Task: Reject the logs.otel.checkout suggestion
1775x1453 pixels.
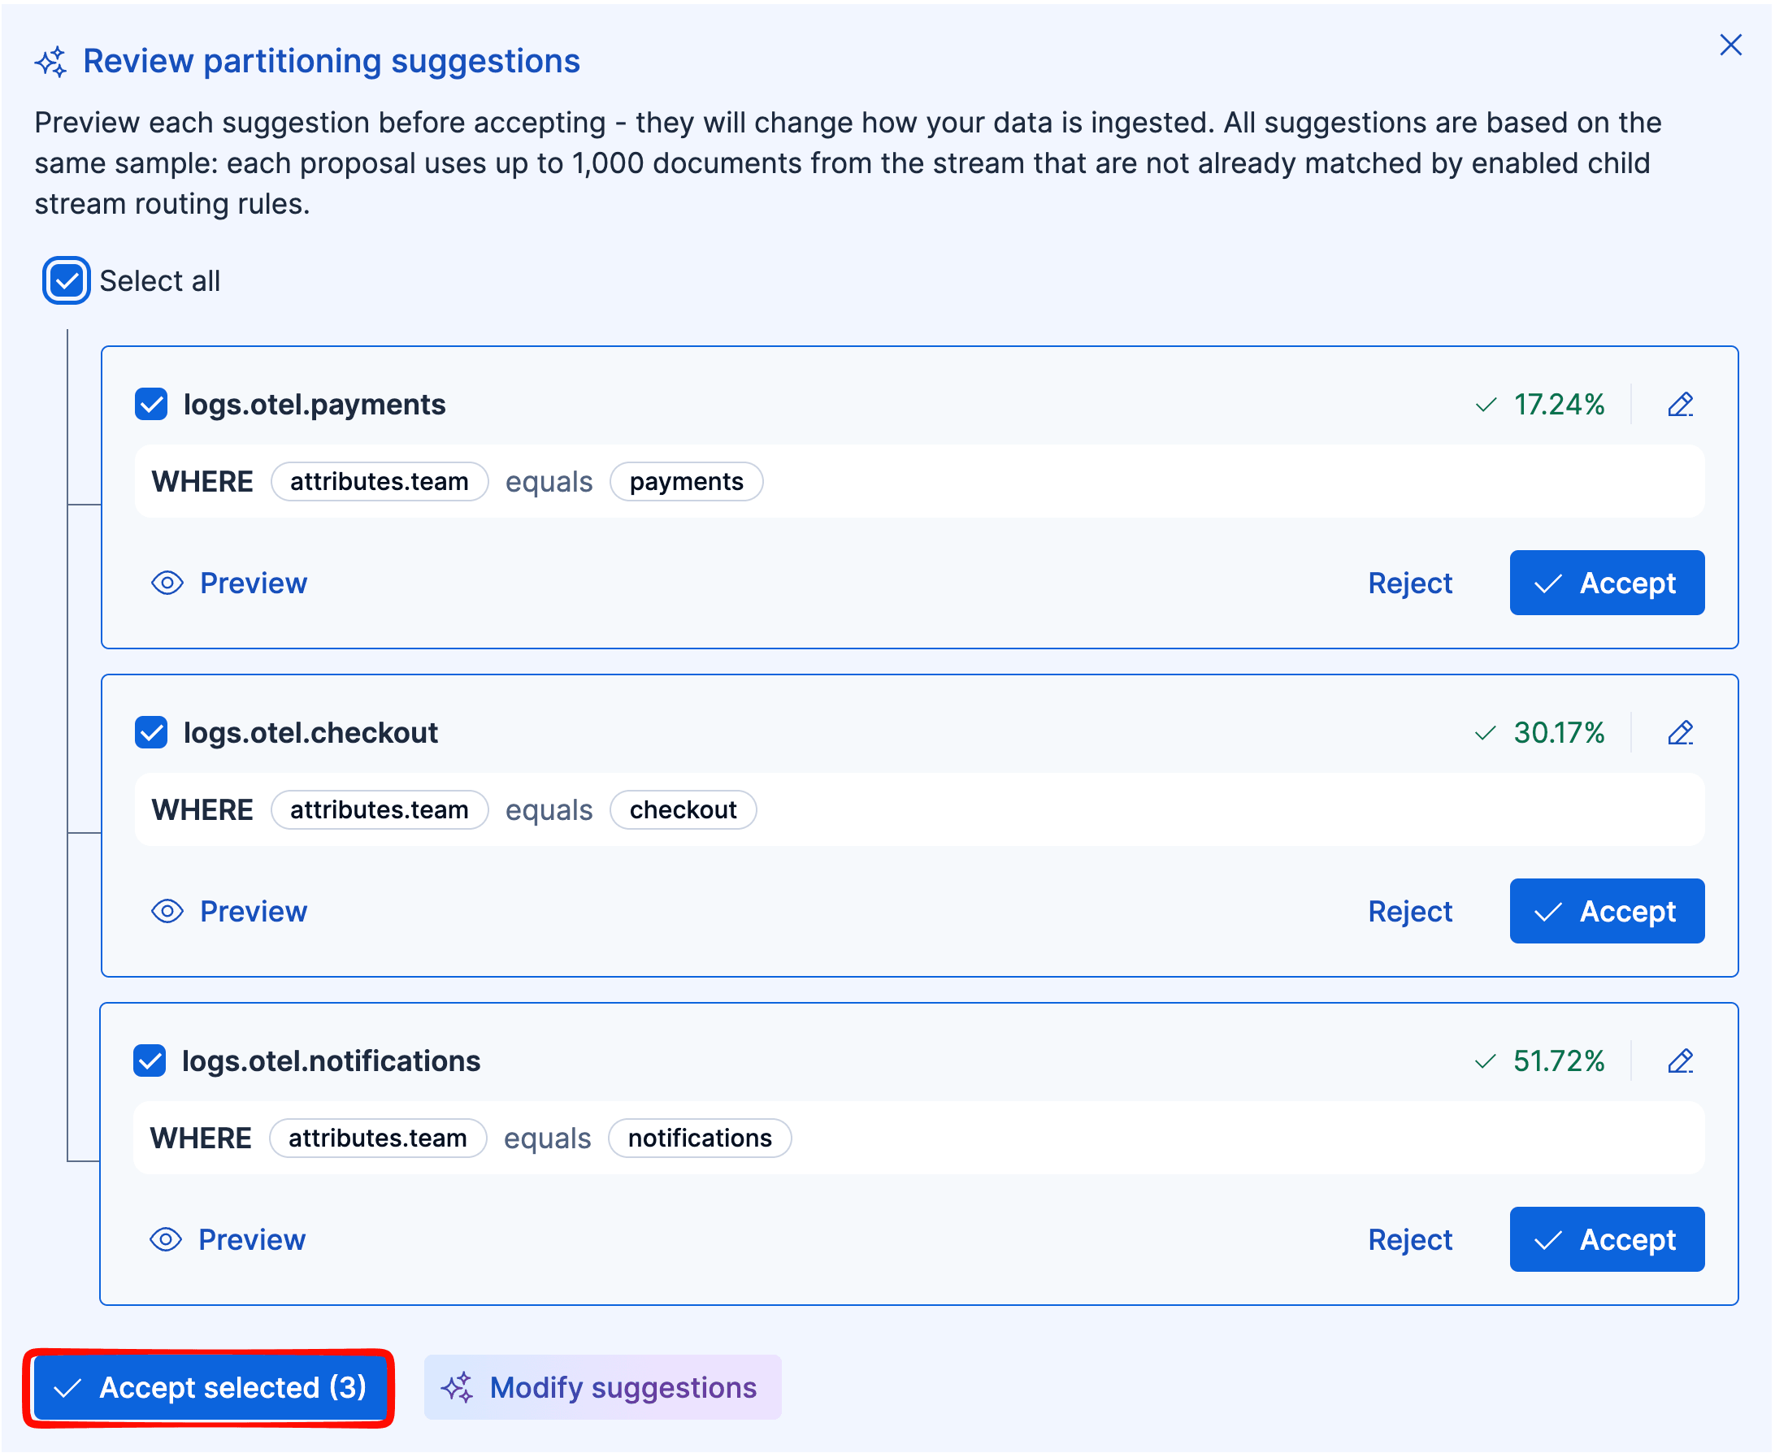Action: (1410, 911)
